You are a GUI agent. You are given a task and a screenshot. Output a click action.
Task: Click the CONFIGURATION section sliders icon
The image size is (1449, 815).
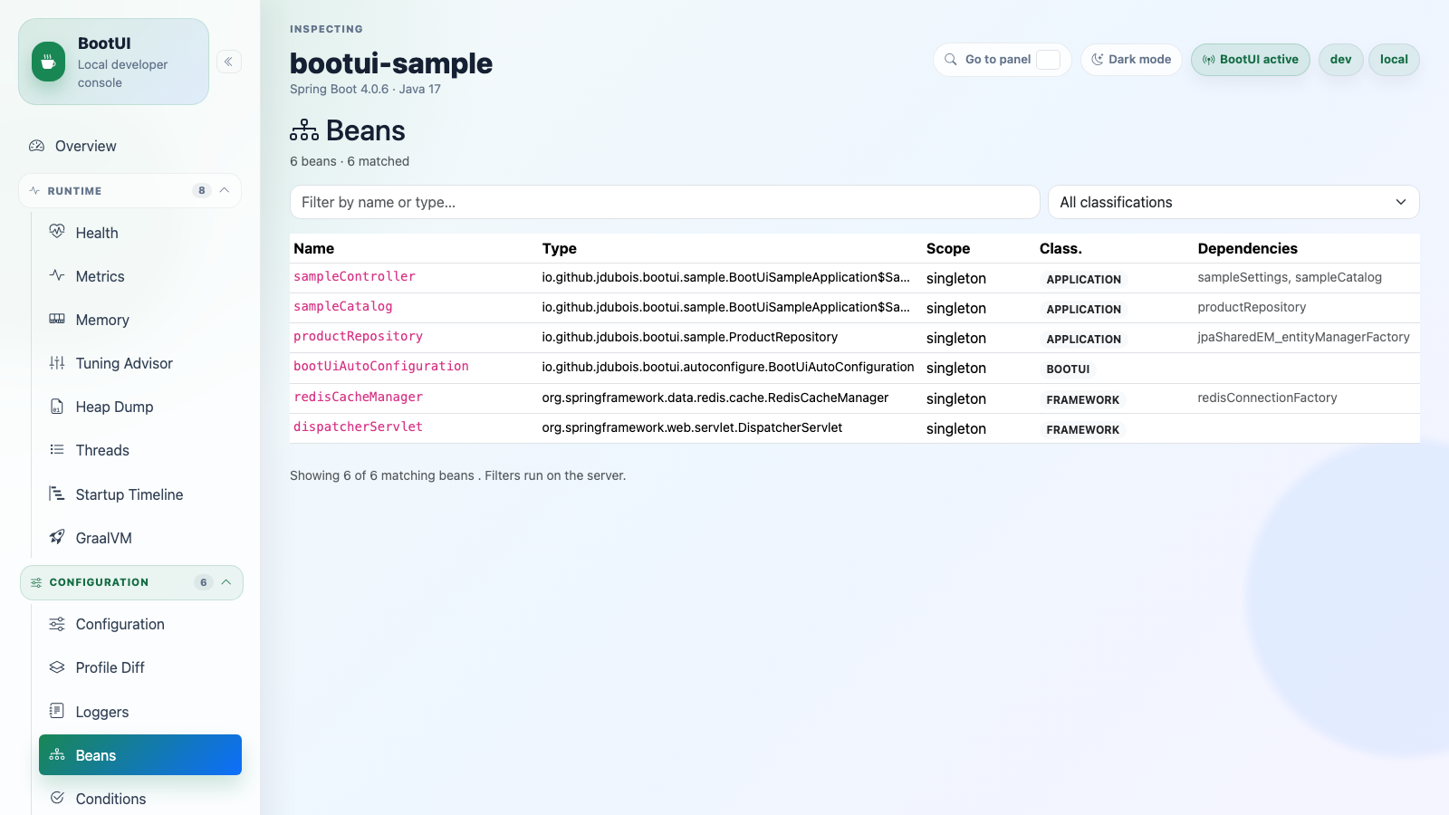[36, 582]
